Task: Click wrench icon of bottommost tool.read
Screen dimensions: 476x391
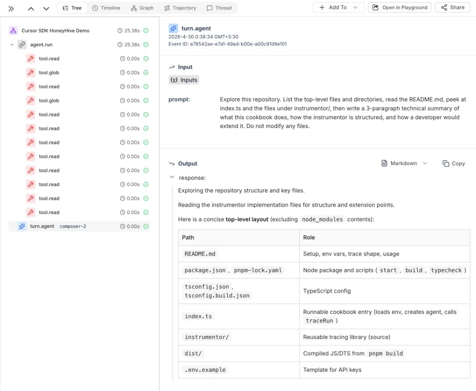Action: tap(31, 213)
